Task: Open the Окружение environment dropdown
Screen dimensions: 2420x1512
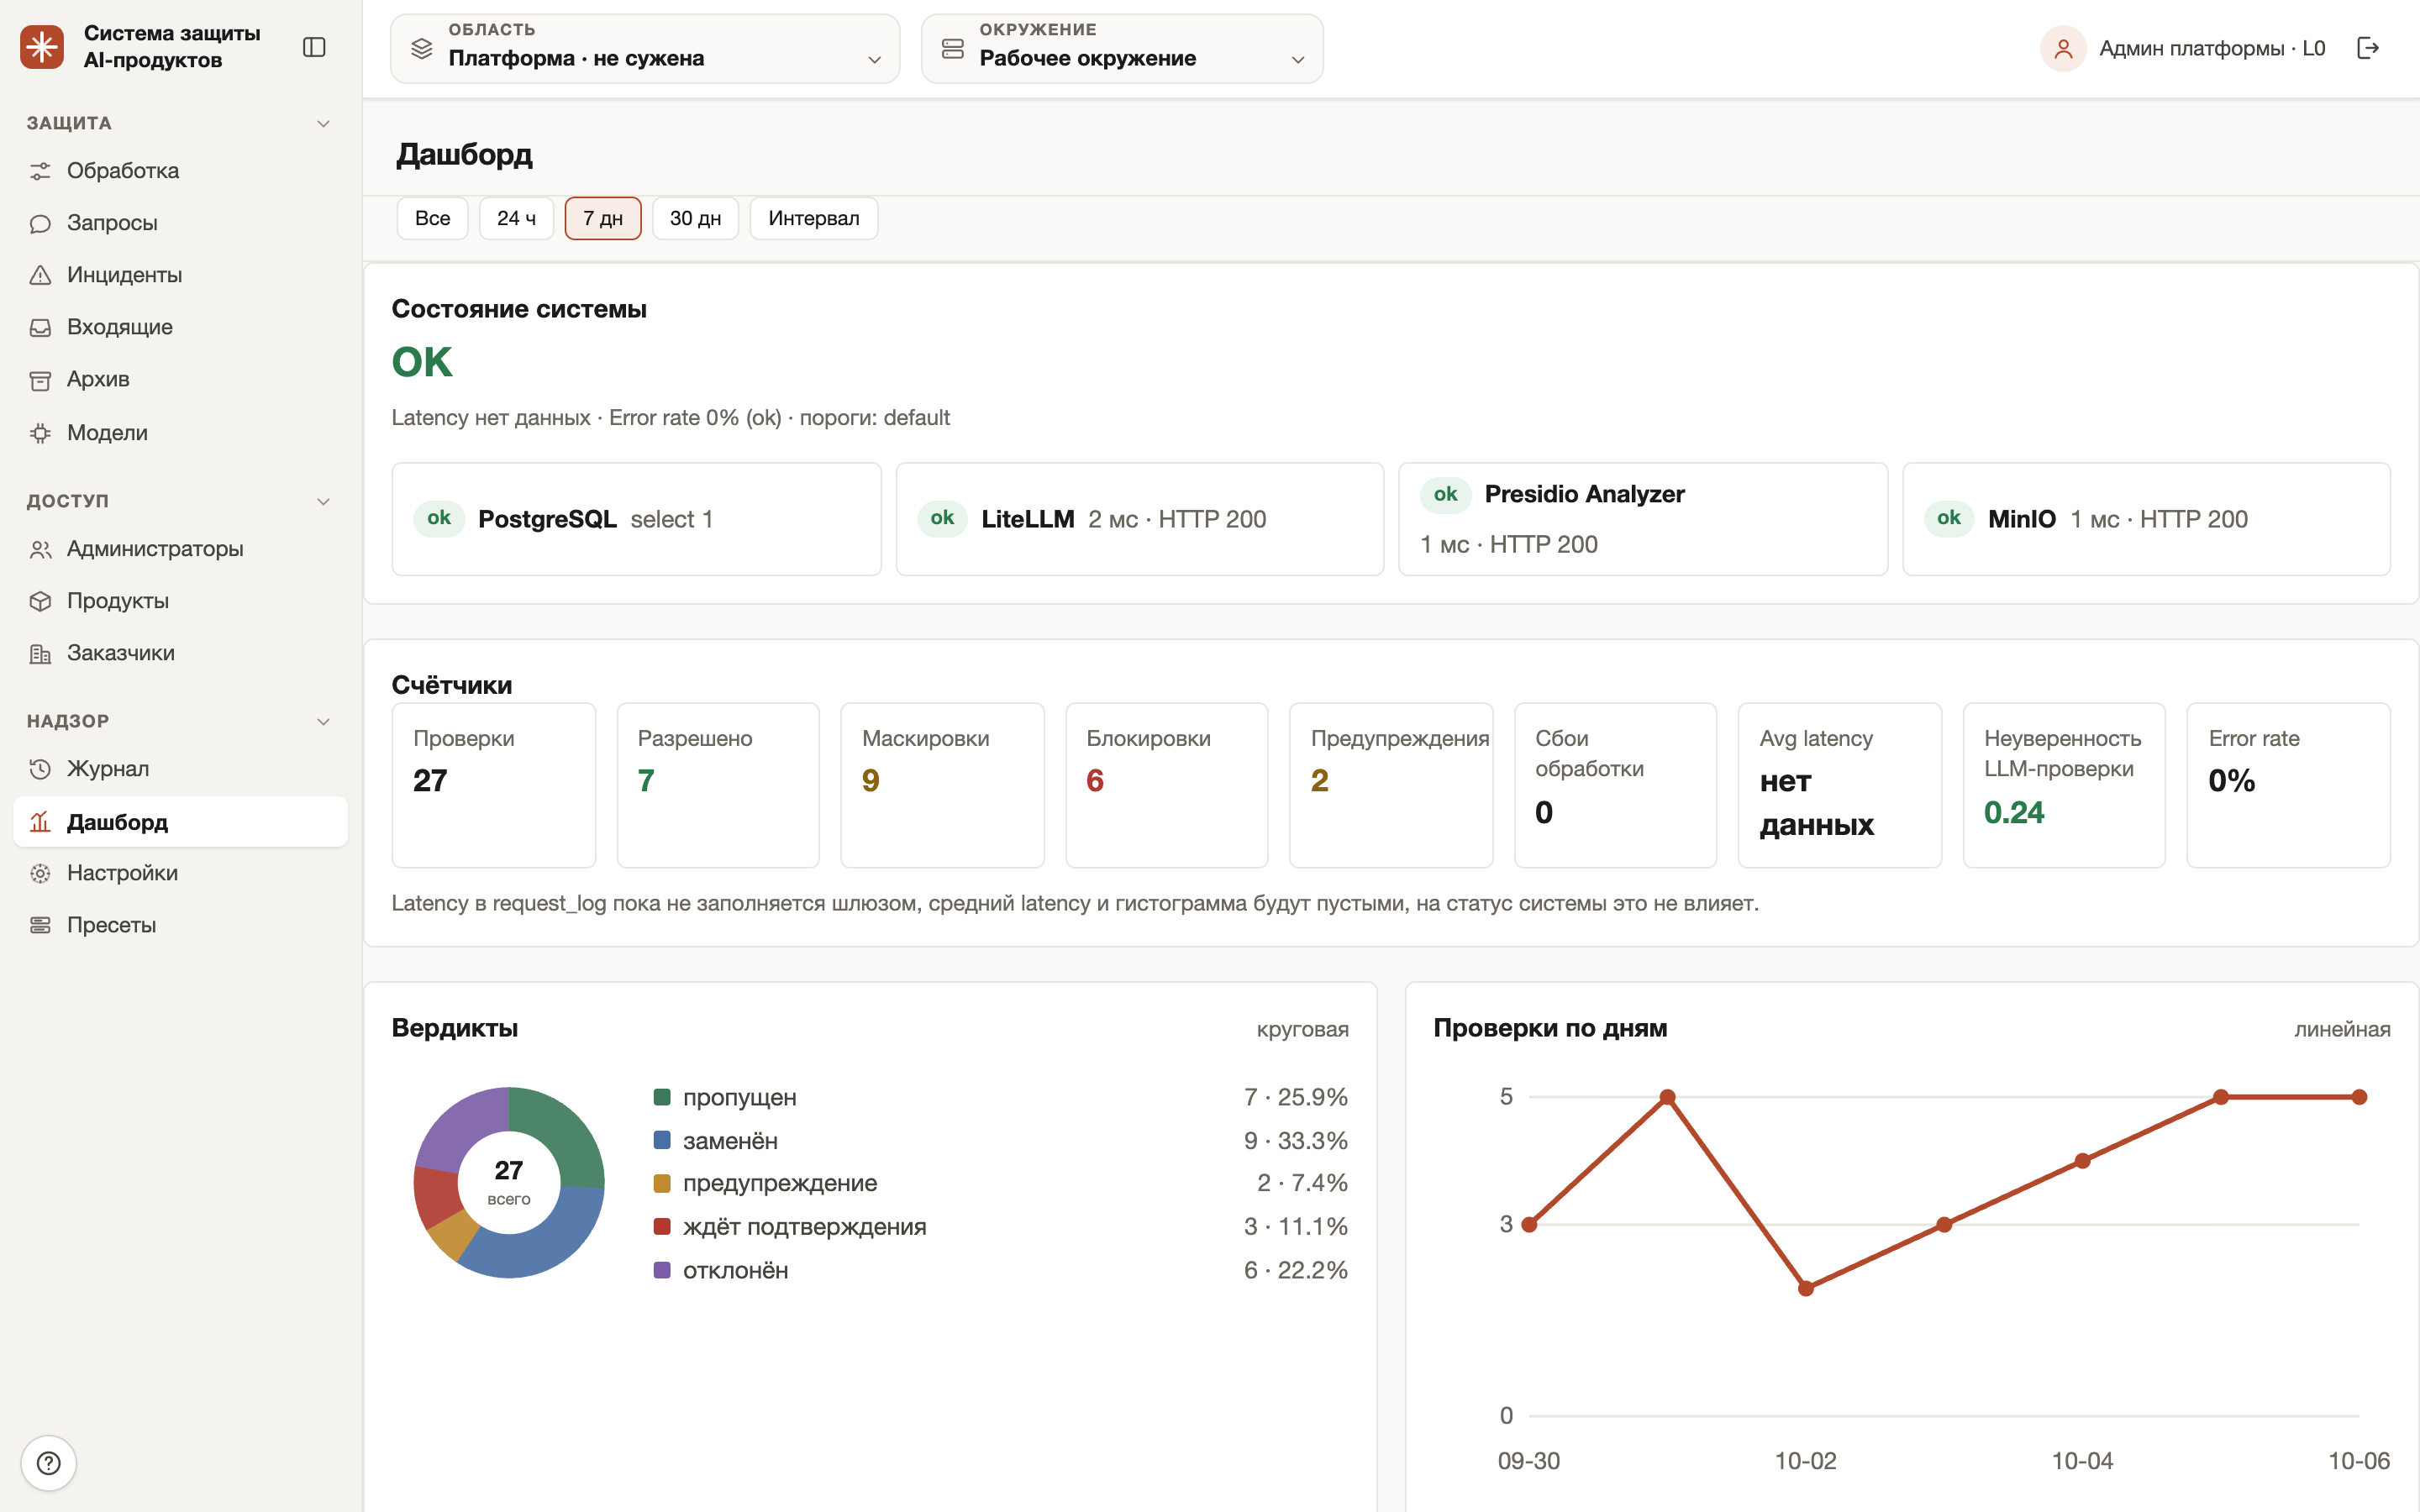Action: [1122, 48]
